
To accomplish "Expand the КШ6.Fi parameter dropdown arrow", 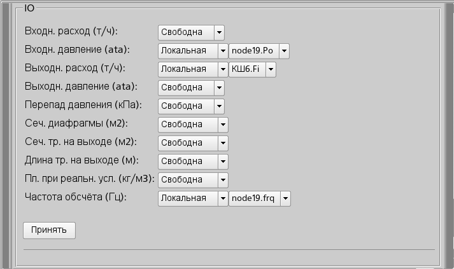I will (271, 69).
